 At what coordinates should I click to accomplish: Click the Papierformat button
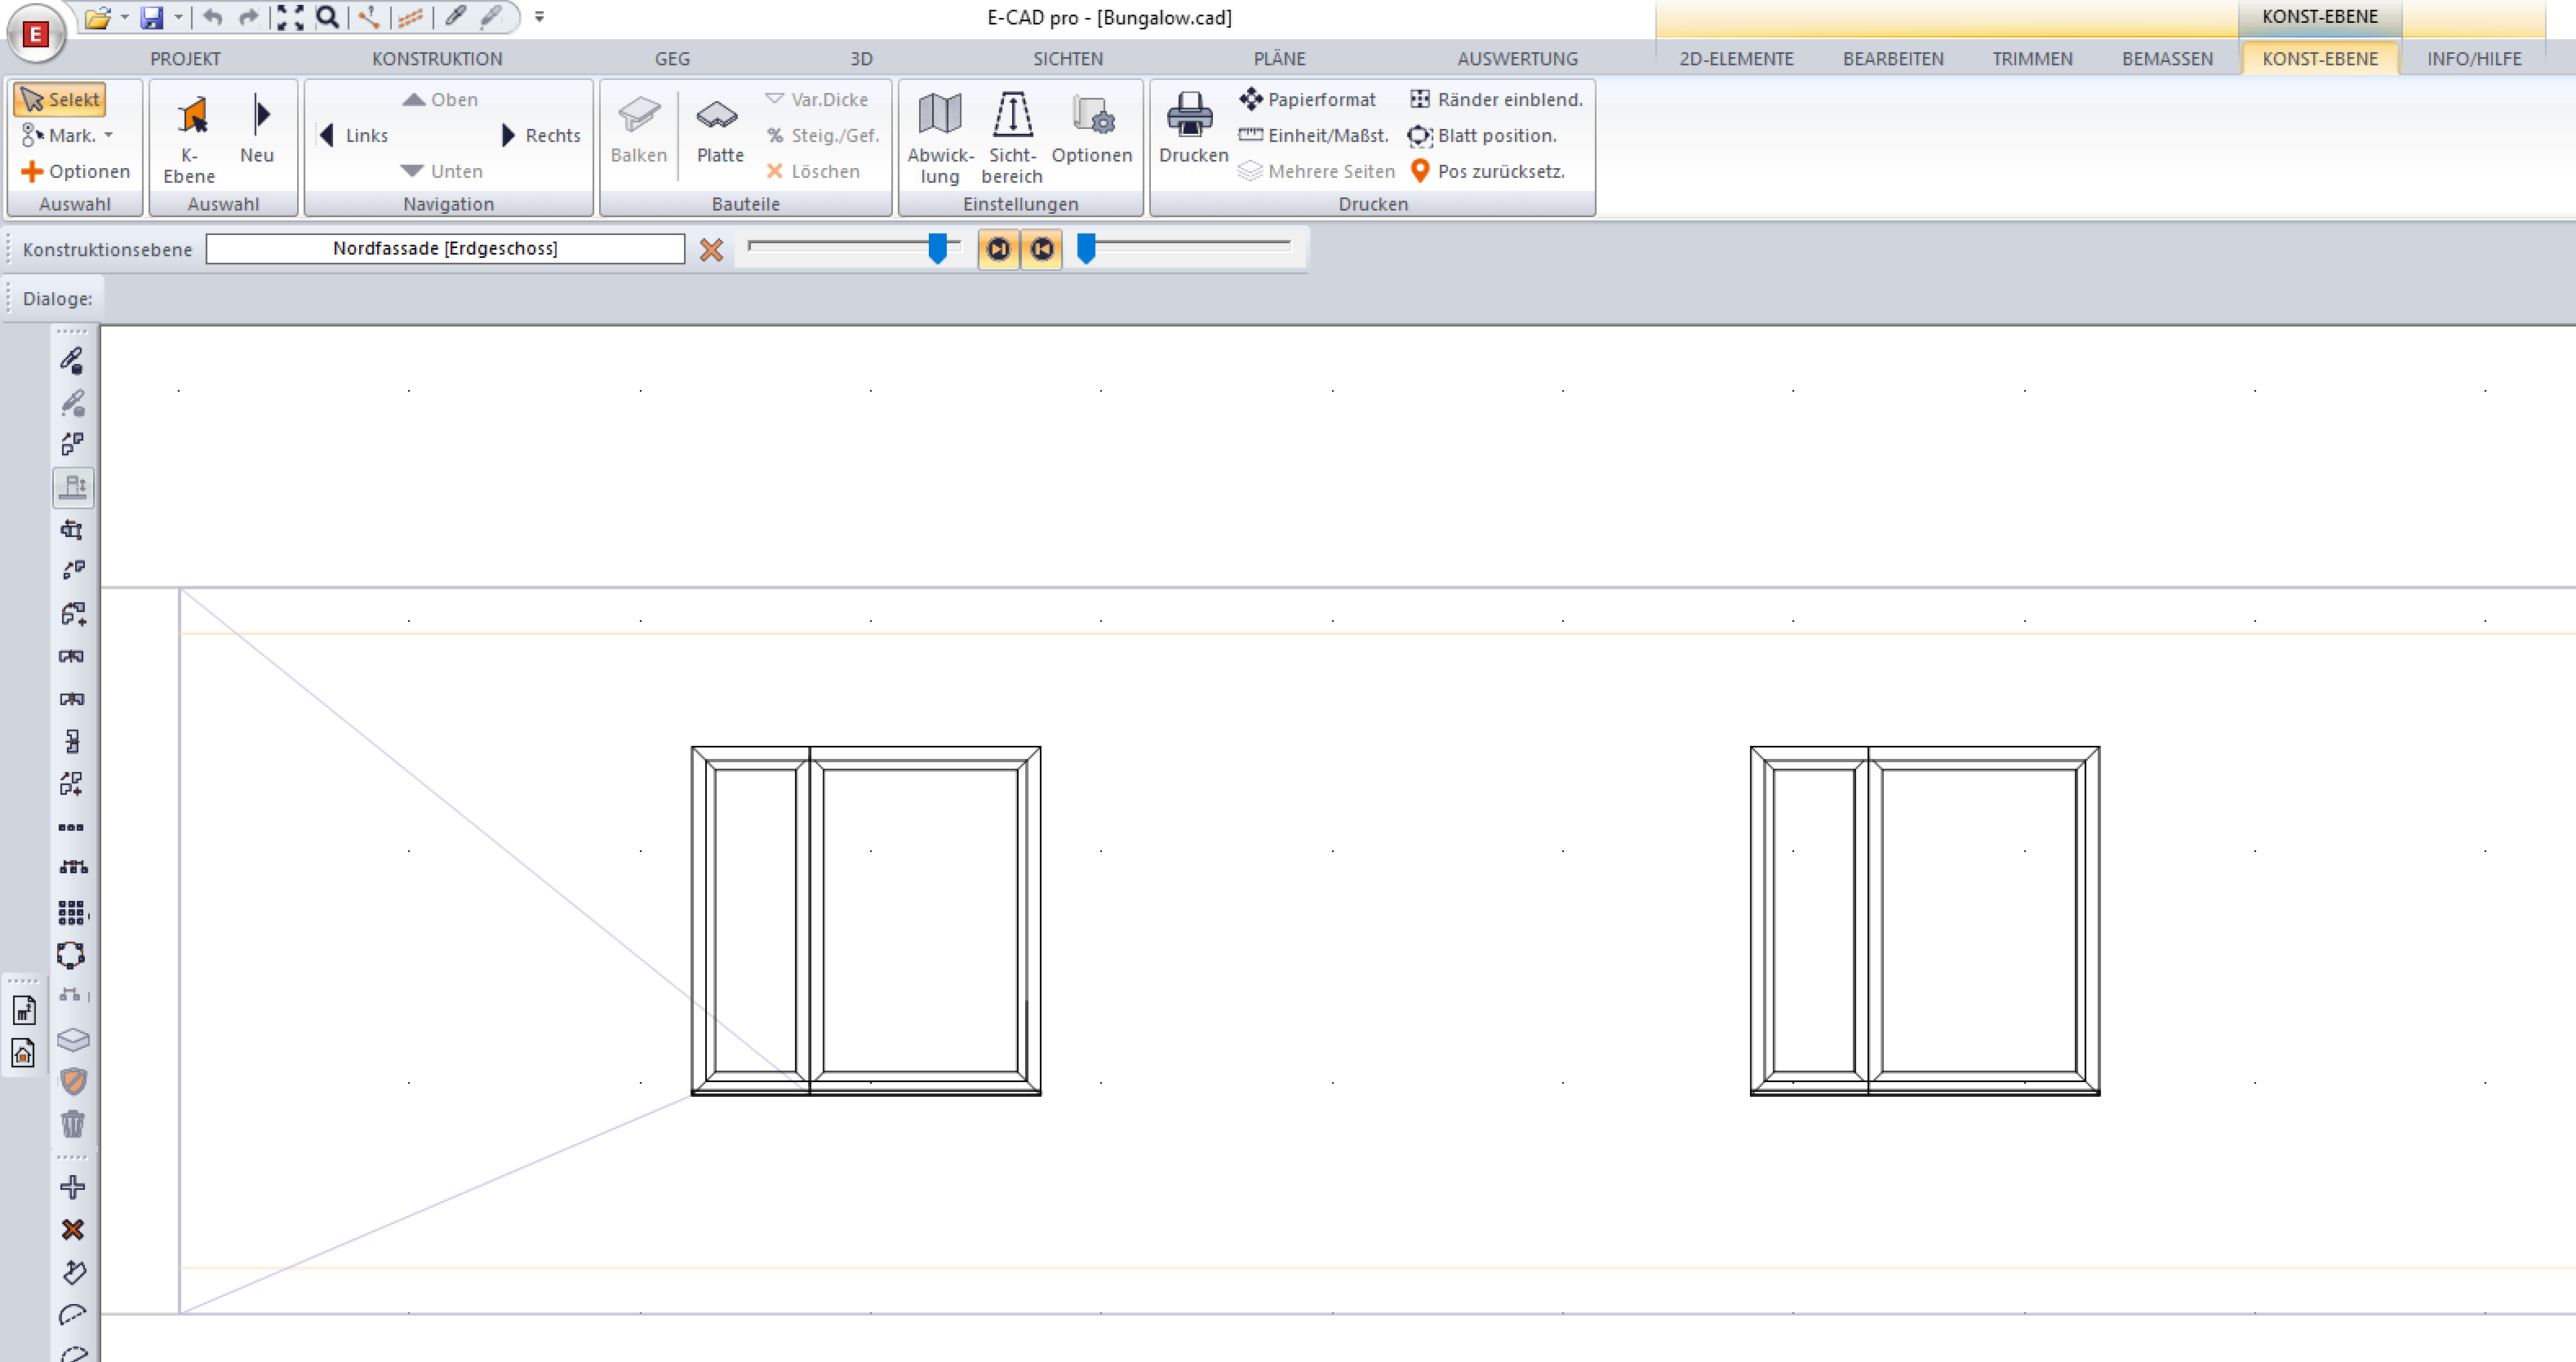coord(1309,99)
